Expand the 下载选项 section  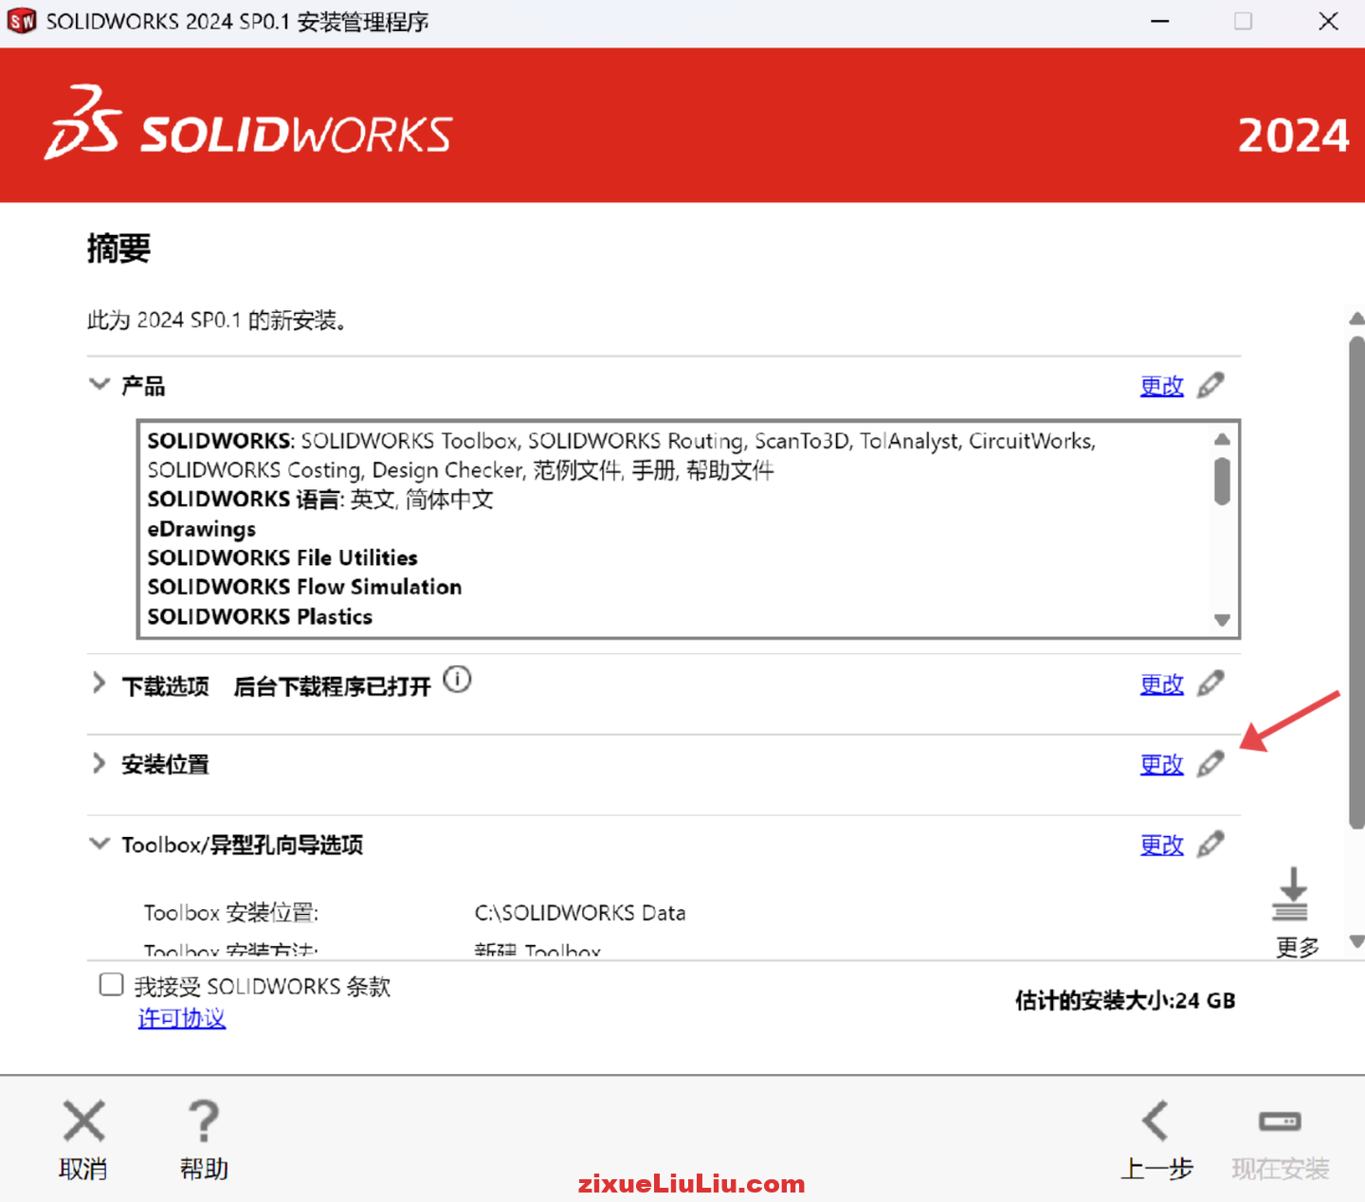[x=99, y=683]
